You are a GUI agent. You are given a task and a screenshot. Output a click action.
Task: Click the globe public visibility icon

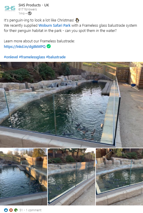click(30, 13)
